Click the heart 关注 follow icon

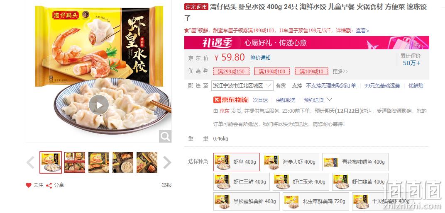tap(29, 185)
